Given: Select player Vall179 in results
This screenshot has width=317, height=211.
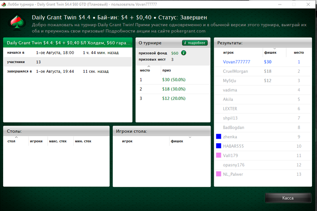Looking at the screenshot, I should [x=263, y=155].
